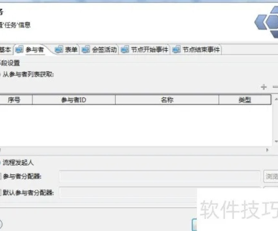Click the 参与者分配器 input field
The image size is (278, 231).
160,176
